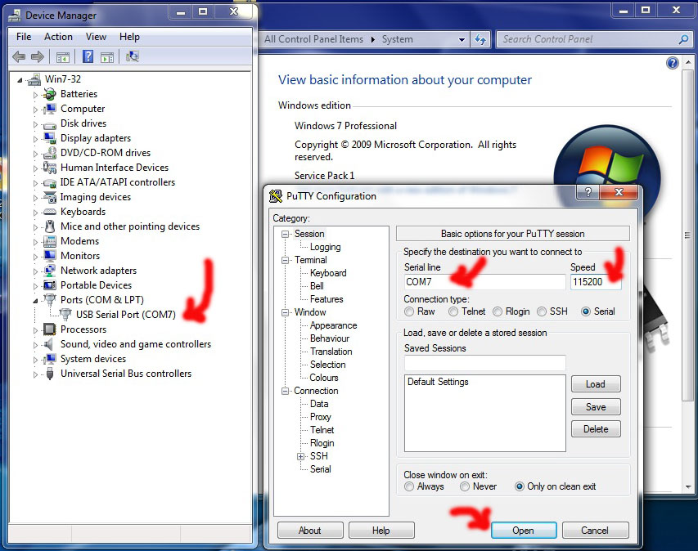Click the About button in PuTTY
Screen dimensions: 698x551
(x=310, y=531)
